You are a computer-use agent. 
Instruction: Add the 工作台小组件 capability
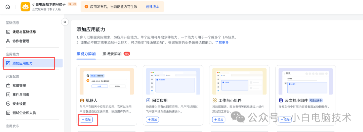pyautogui.click(x=219, y=120)
